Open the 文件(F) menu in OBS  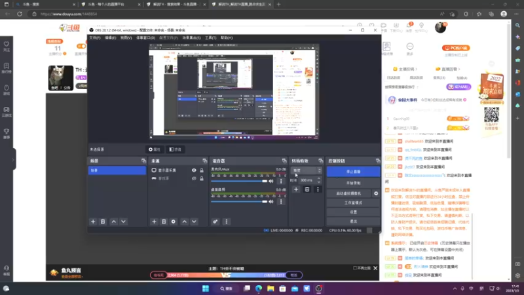(x=94, y=38)
